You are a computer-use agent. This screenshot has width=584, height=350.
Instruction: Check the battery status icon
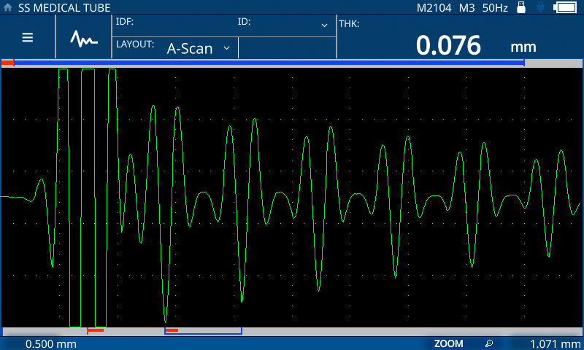click(566, 7)
